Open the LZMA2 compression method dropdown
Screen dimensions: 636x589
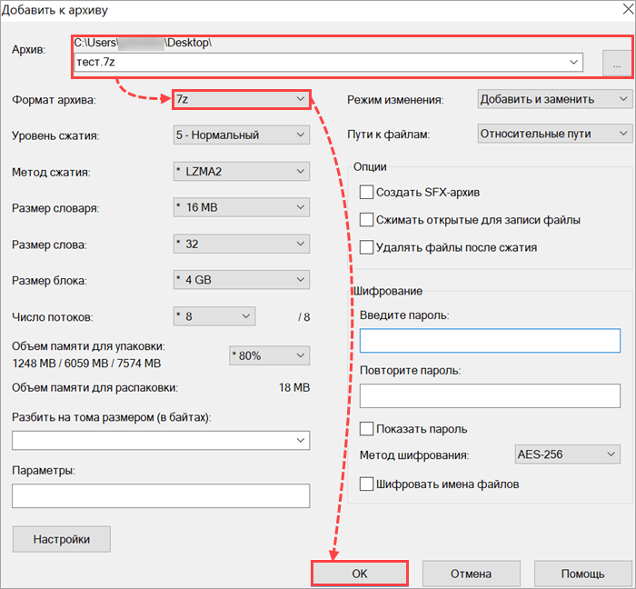click(241, 171)
